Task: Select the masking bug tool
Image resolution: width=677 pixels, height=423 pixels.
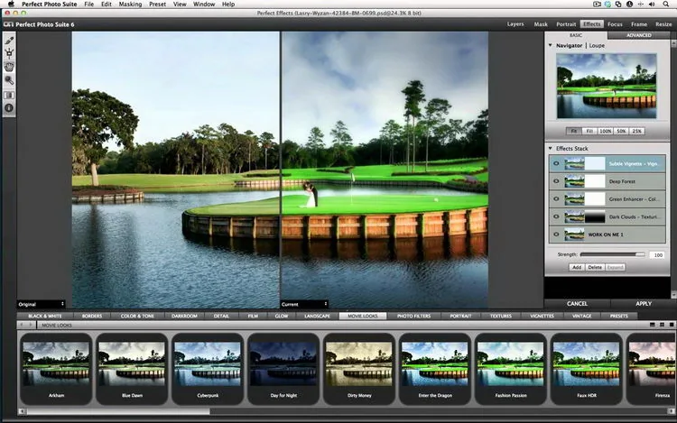Action: pyautogui.click(x=9, y=53)
